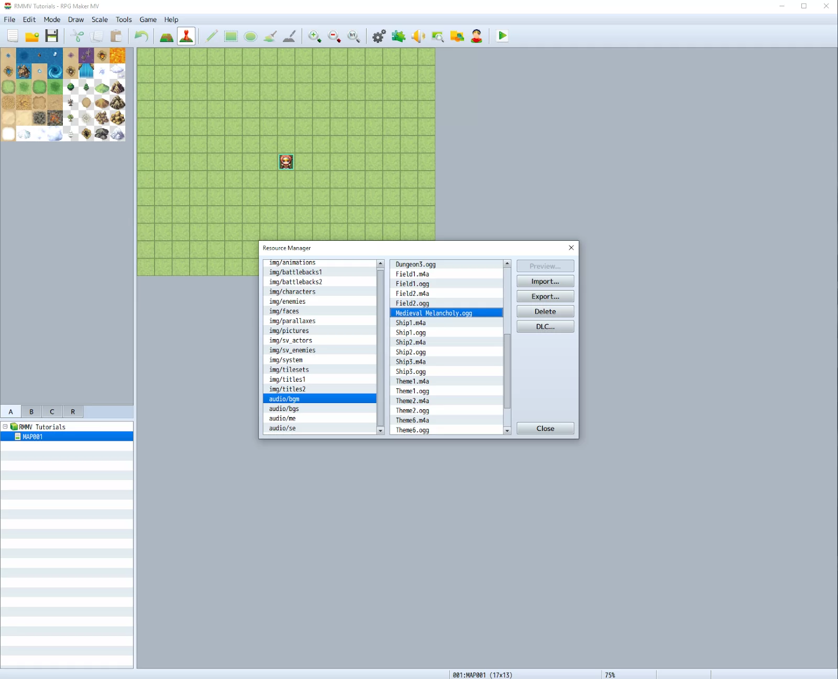Select img/faces folder
This screenshot has width=838, height=679.
click(x=319, y=311)
